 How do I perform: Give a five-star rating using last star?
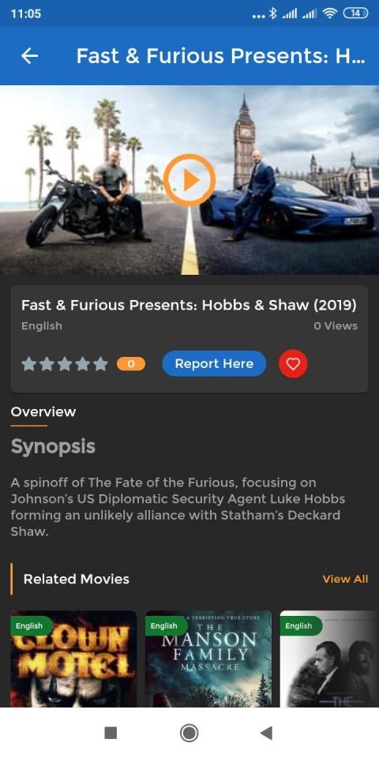[100, 364]
